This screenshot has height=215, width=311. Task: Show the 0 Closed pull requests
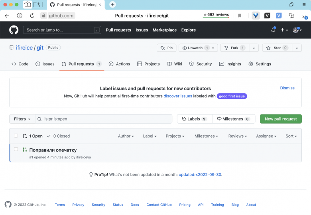[58, 136]
